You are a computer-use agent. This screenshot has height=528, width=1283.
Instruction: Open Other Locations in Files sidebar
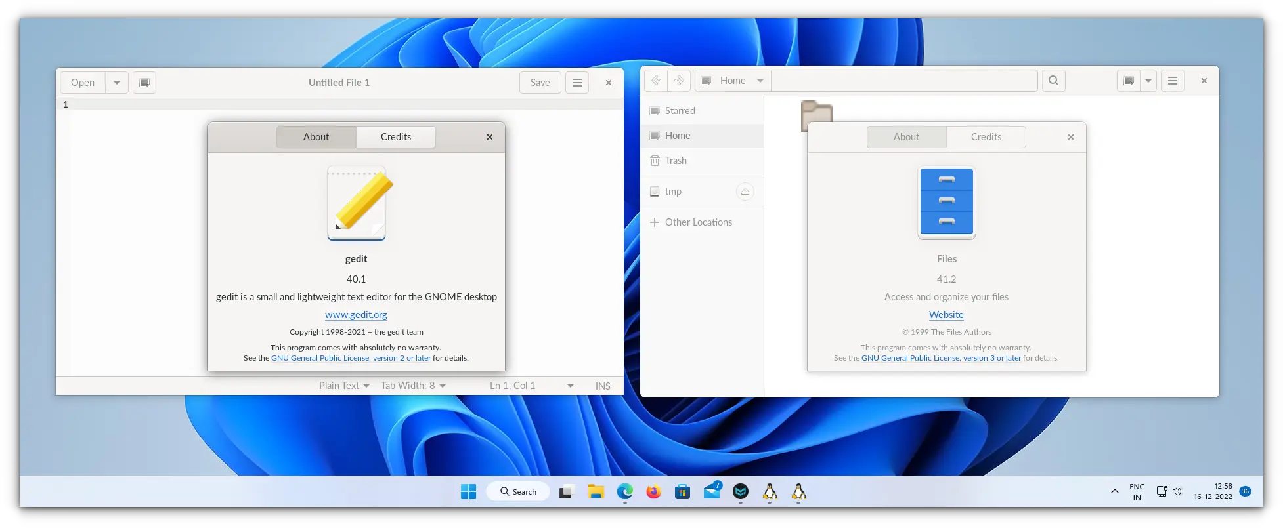click(x=702, y=222)
